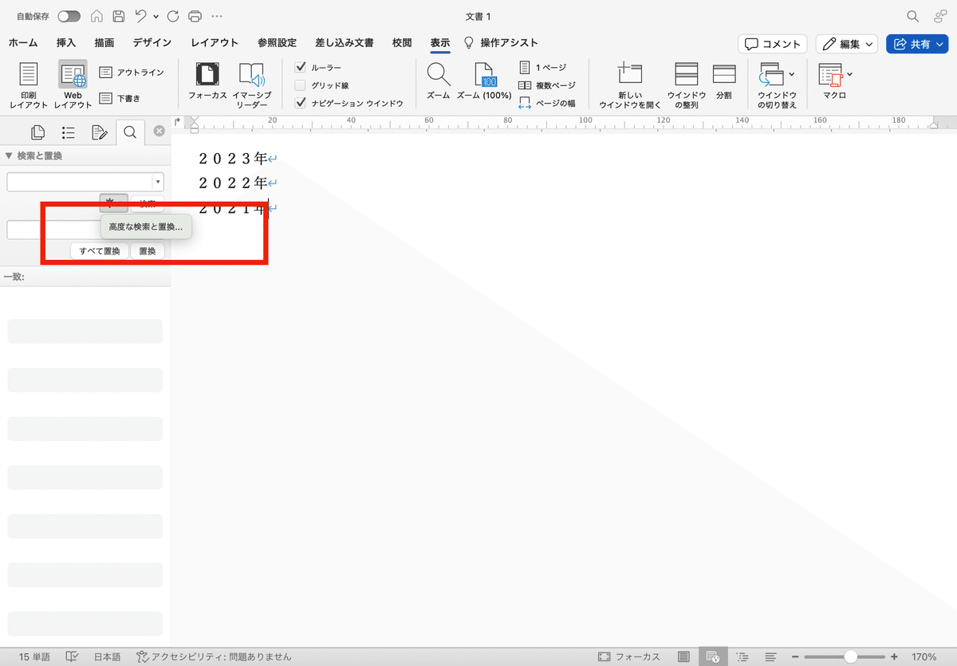
Task: Undo the last action
Action: [140, 16]
